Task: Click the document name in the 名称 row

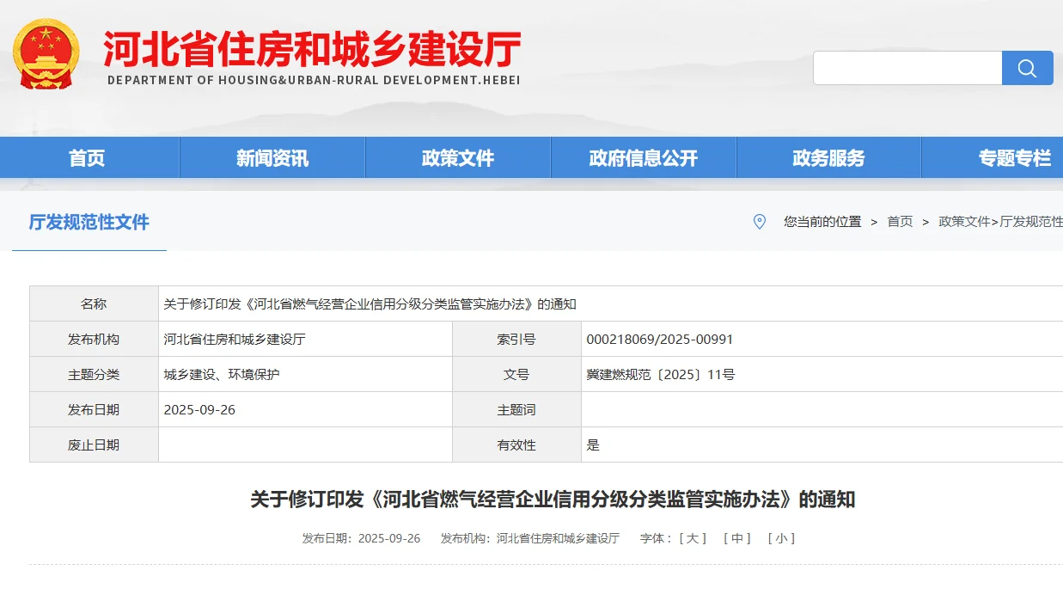Action: [370, 304]
